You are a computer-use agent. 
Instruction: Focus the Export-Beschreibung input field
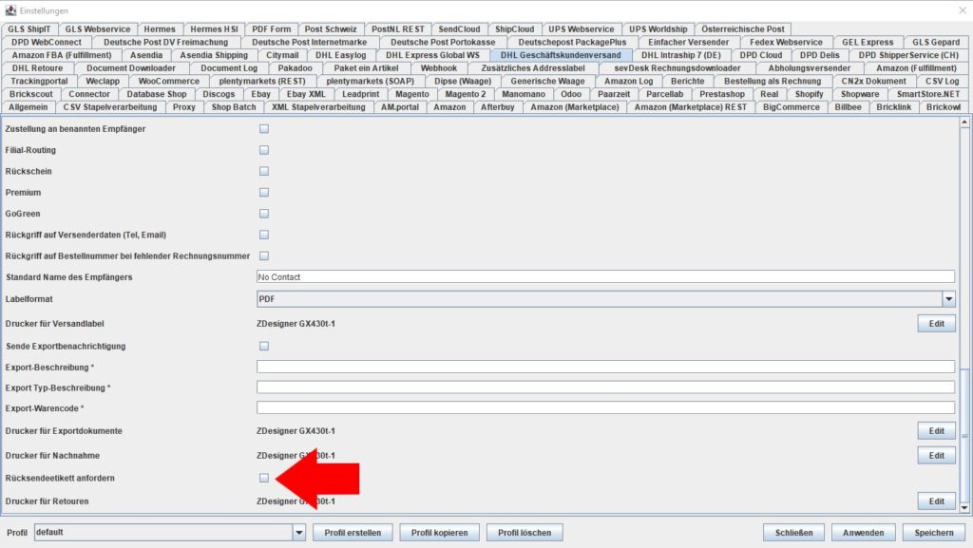pyautogui.click(x=605, y=367)
